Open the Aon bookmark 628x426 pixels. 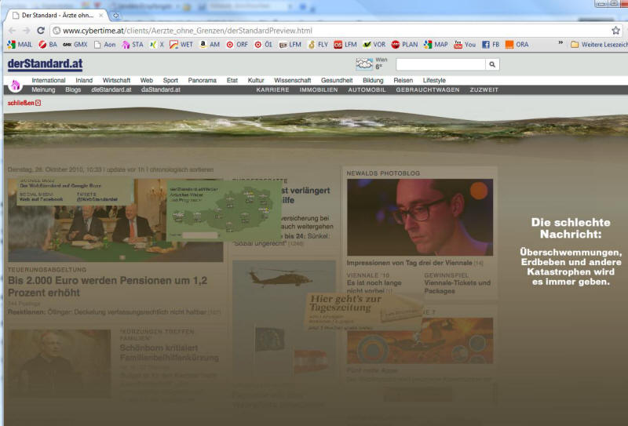(x=105, y=45)
